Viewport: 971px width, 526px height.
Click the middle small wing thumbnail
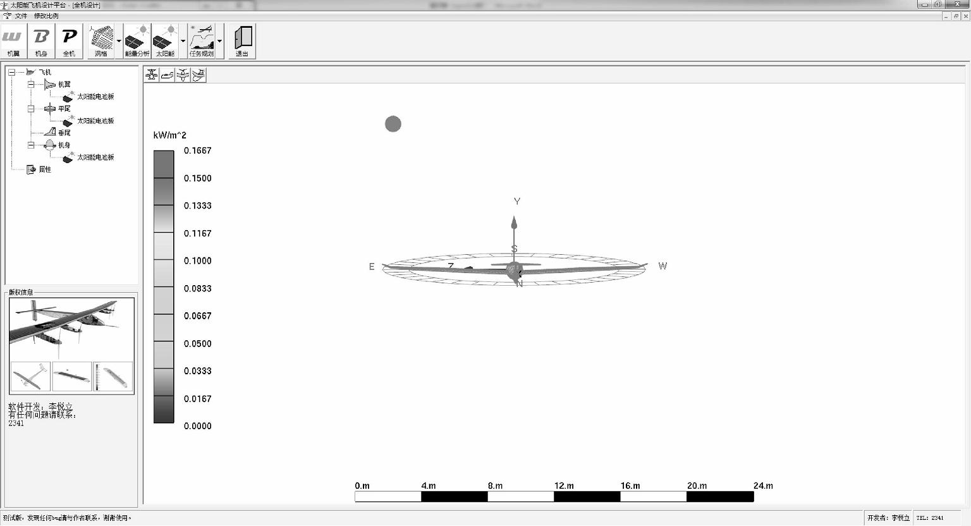coord(72,377)
